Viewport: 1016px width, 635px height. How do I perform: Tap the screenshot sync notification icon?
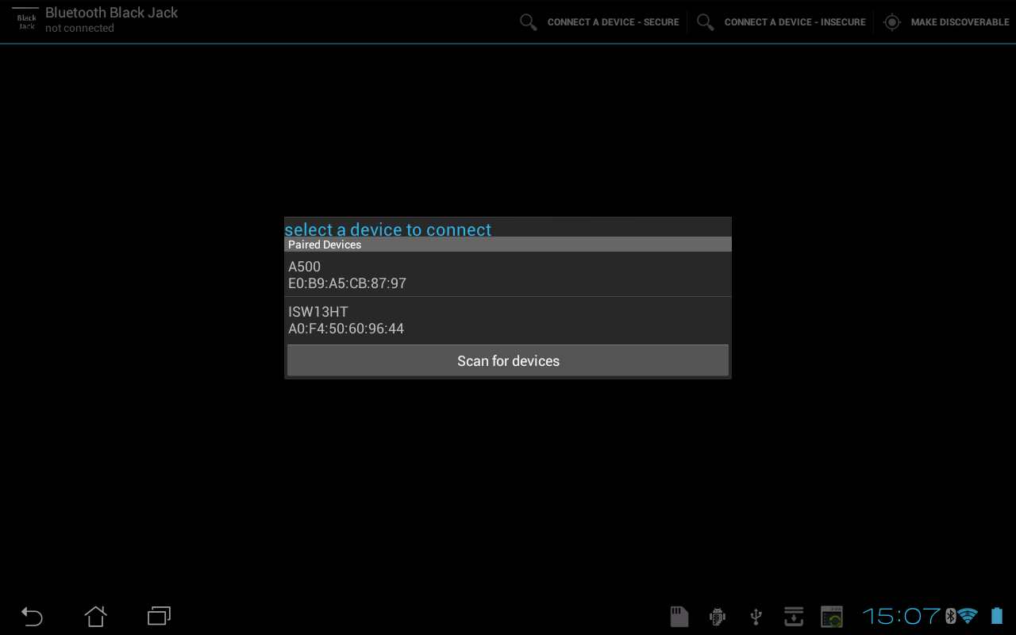pyautogui.click(x=832, y=617)
